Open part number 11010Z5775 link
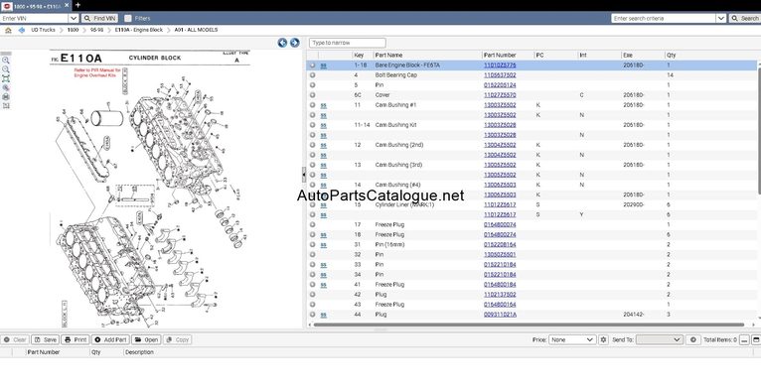 500,65
